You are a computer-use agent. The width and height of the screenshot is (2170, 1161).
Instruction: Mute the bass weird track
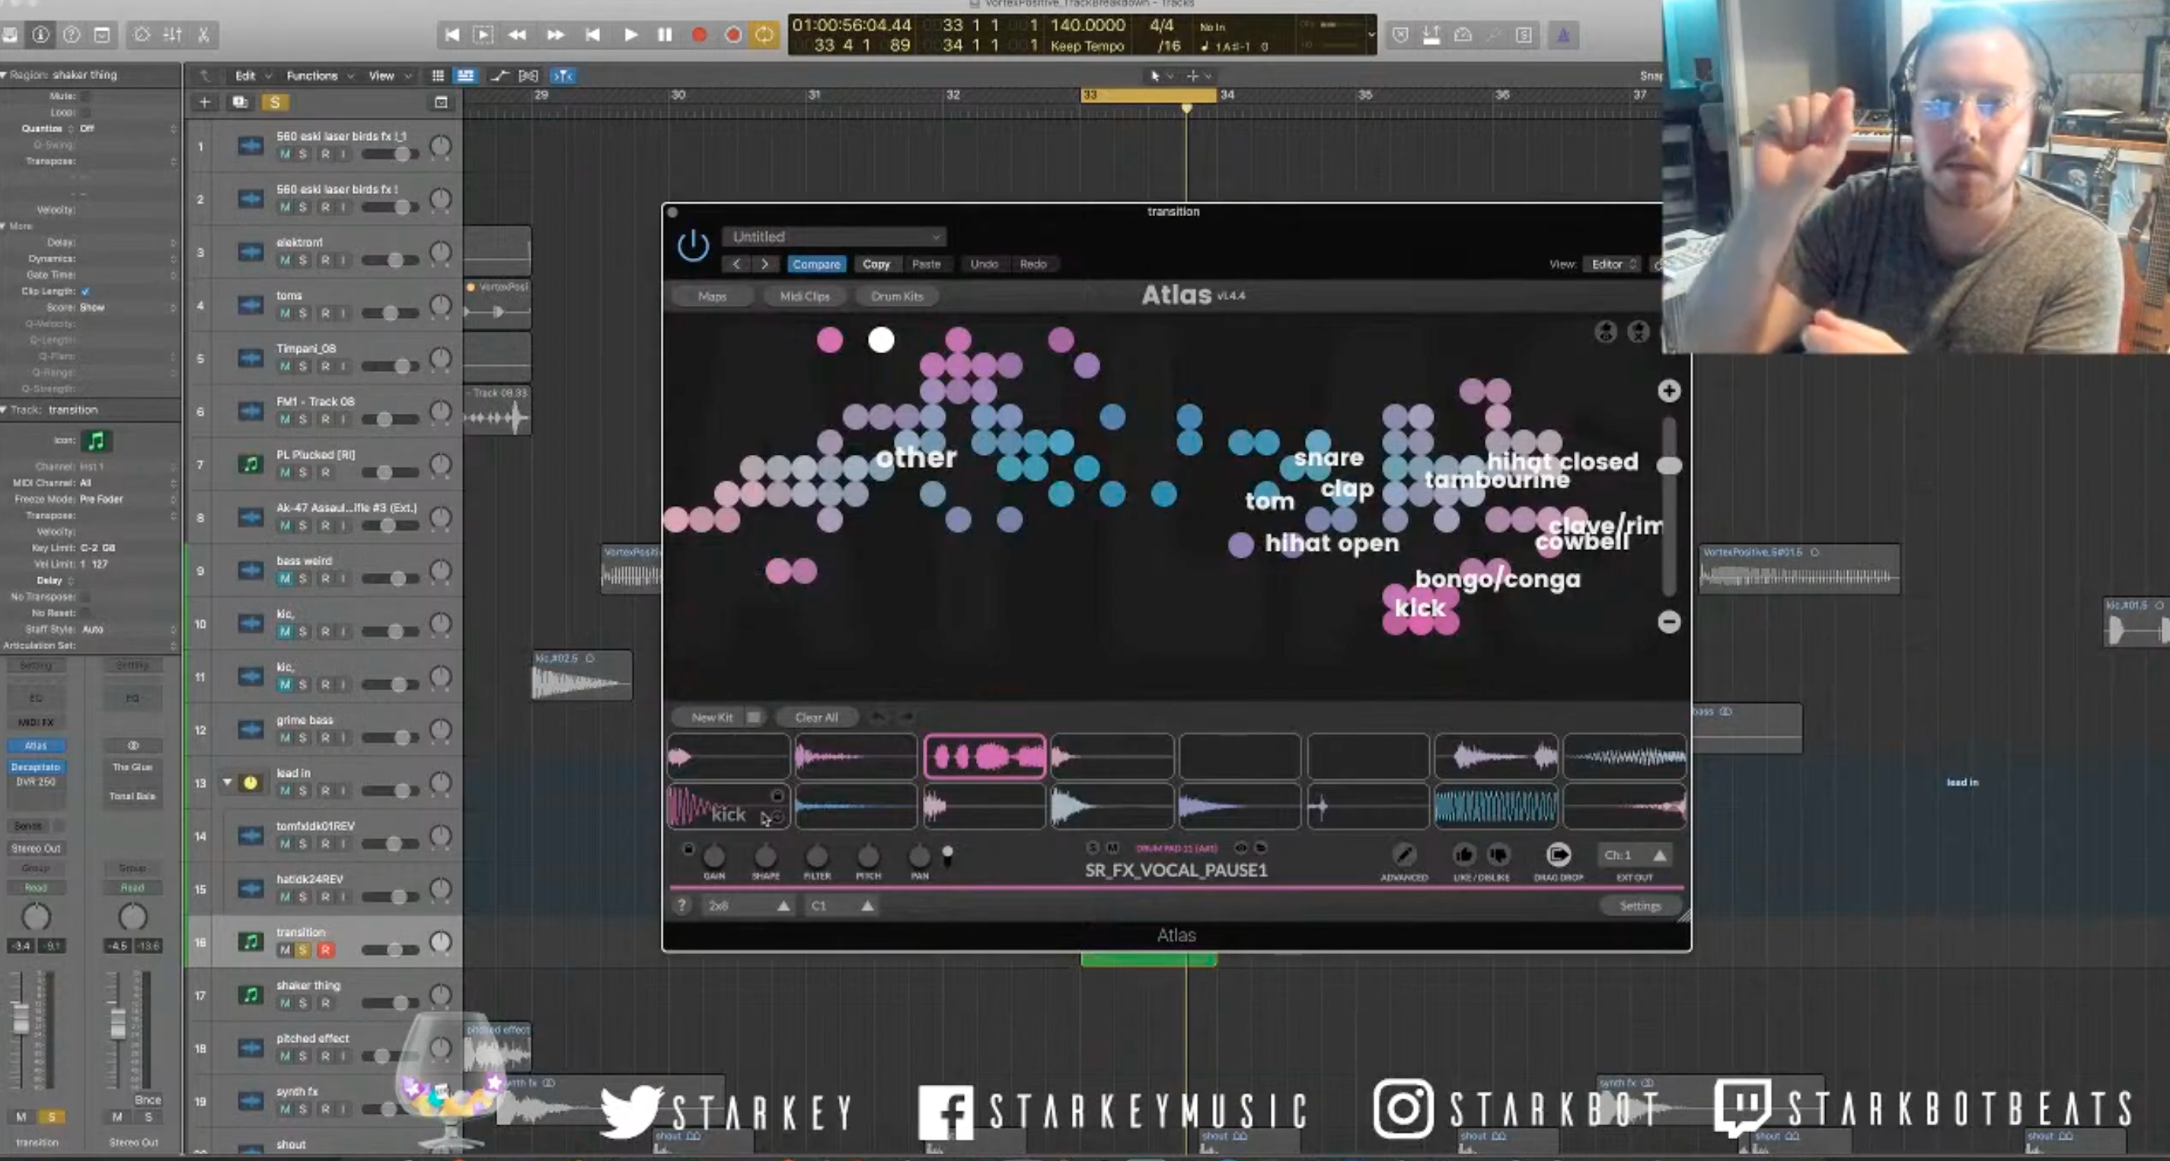[x=285, y=578]
